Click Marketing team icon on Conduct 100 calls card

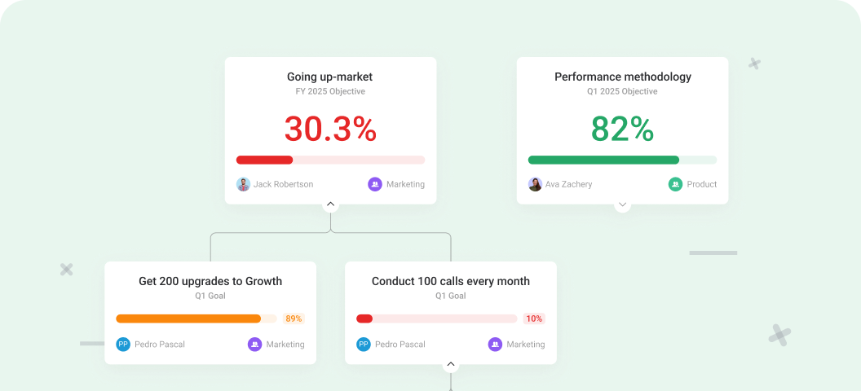tap(495, 344)
